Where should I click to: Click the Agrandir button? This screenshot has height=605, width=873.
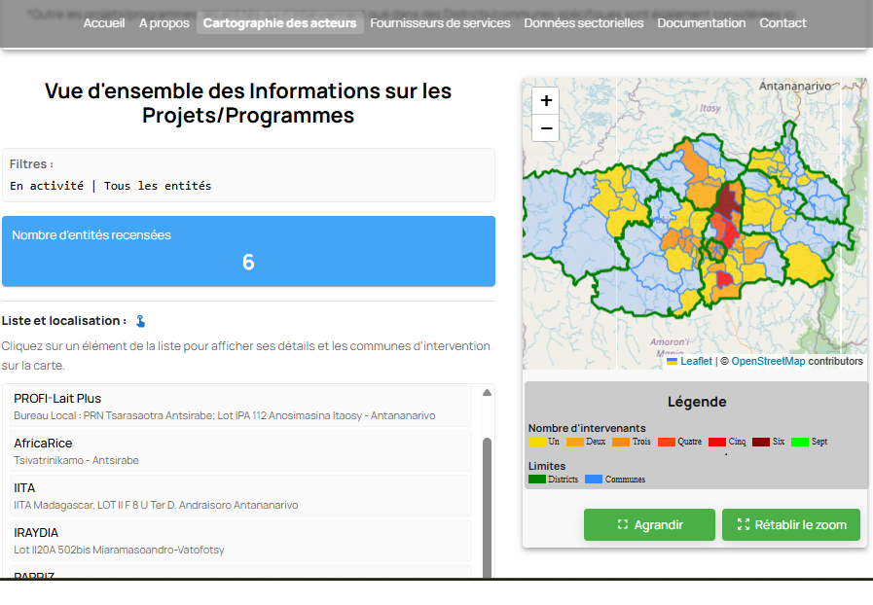(649, 524)
